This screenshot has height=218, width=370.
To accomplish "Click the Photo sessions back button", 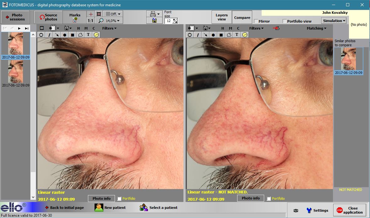I will (x=15, y=17).
